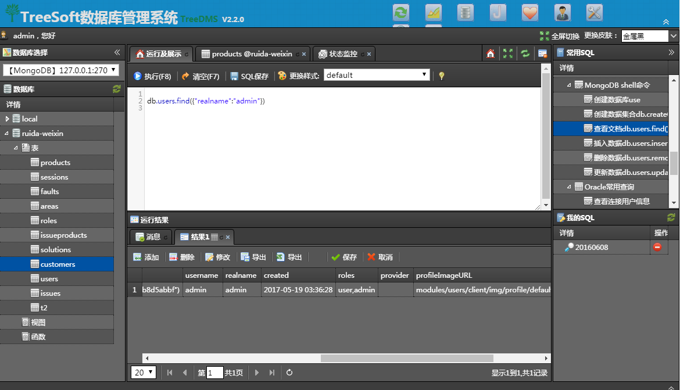680x390 pixels.
Task: Open the chart monitoring icon in header
Action: pos(433,12)
